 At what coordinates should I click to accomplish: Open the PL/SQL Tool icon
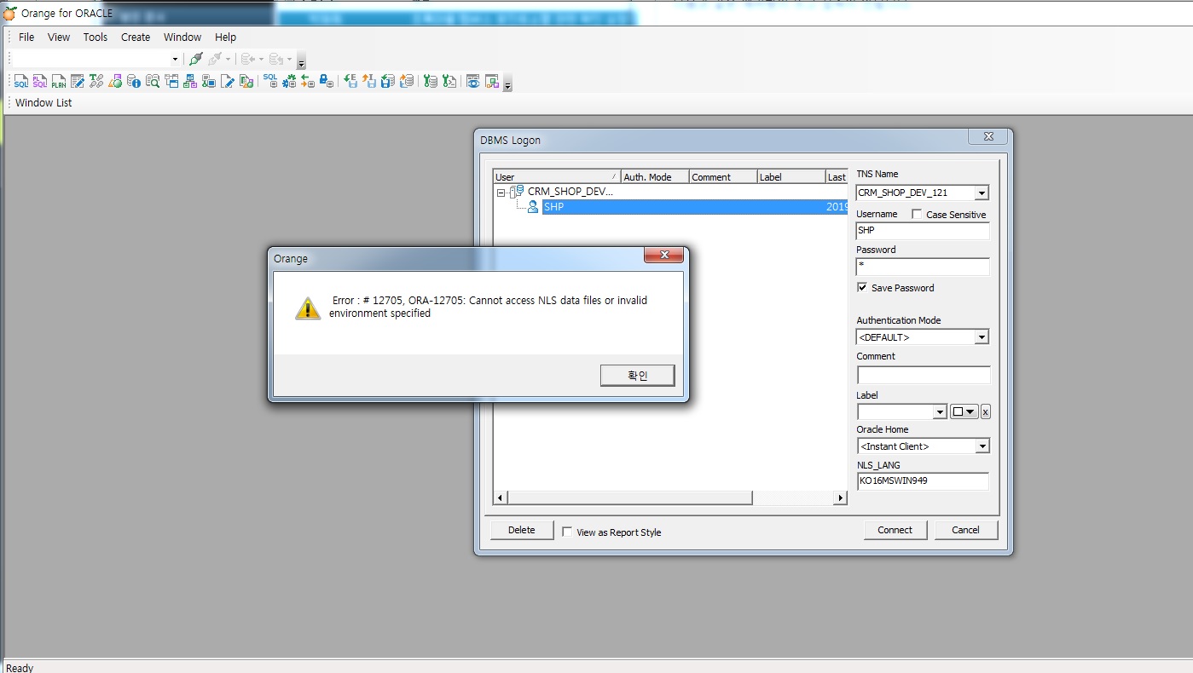[40, 82]
